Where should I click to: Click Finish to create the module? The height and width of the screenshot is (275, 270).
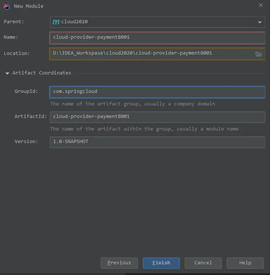(x=161, y=263)
